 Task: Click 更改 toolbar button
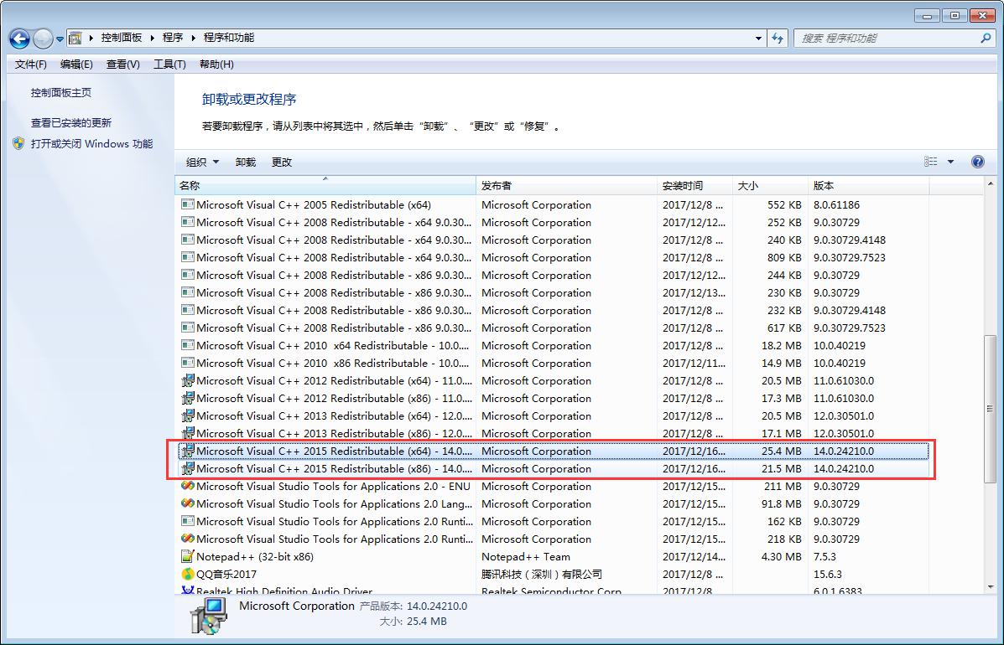282,163
